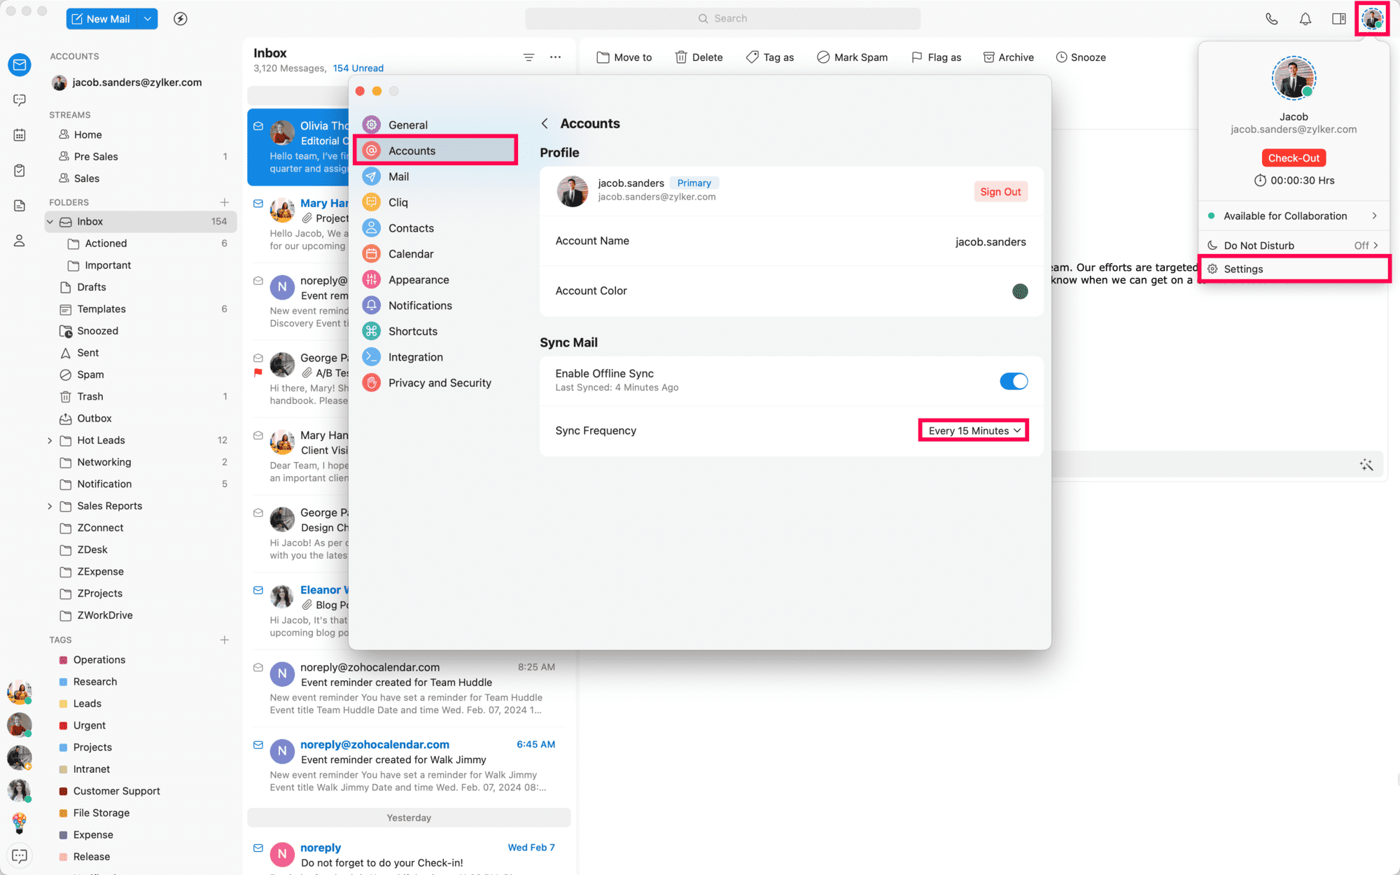Click the inbox filter icon
The image size is (1400, 875).
[528, 57]
